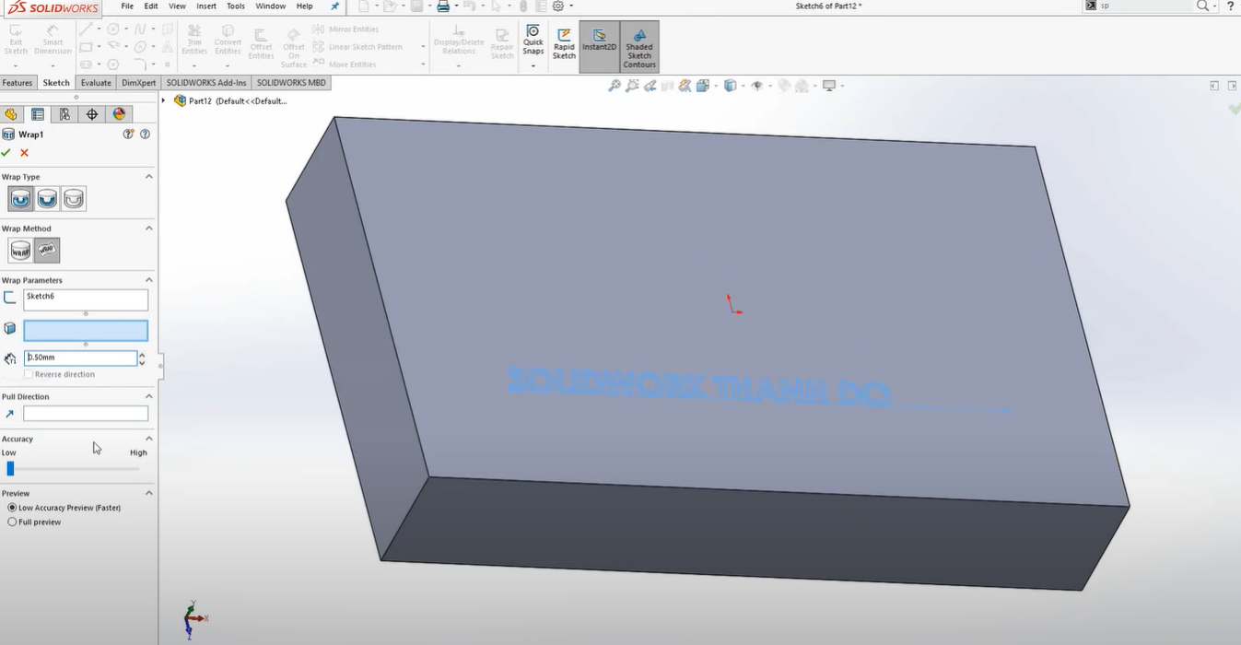Select the Full preview radio option

tap(12, 522)
